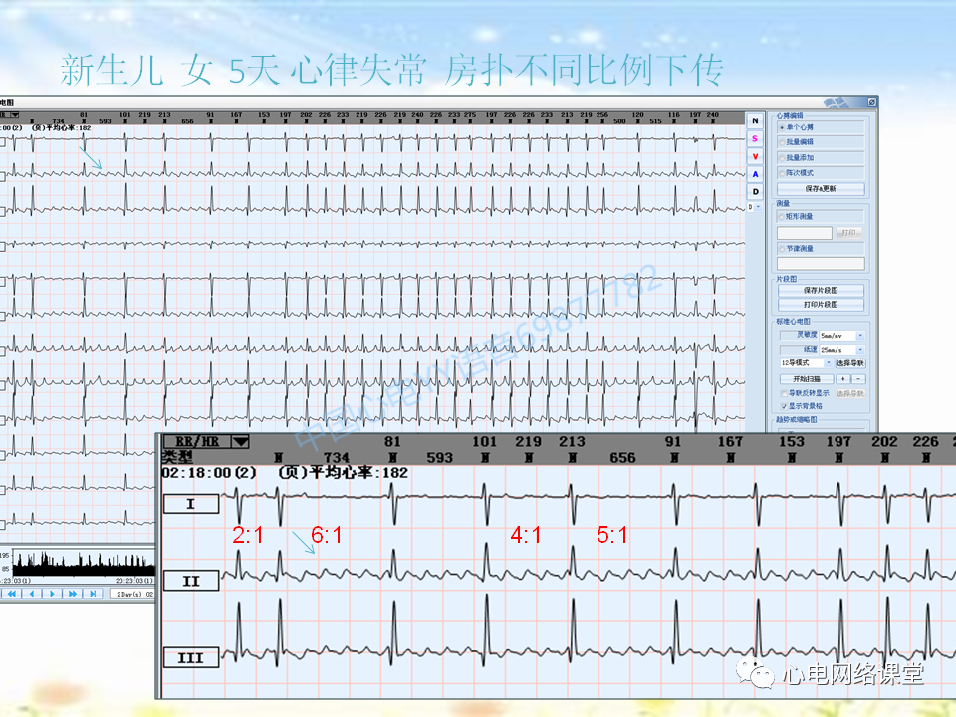Go to previous page with left arrow
This screenshot has height=717, width=956.
(32, 594)
